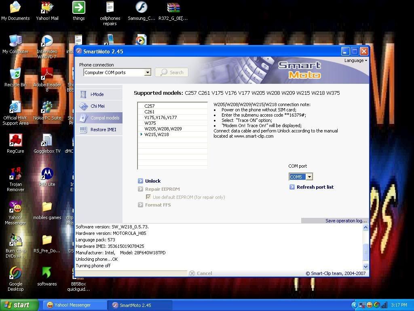Switch to the i-Mode section

tap(99, 94)
